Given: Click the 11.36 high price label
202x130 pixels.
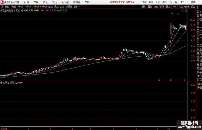Looking at the screenshot, I should [176, 14].
